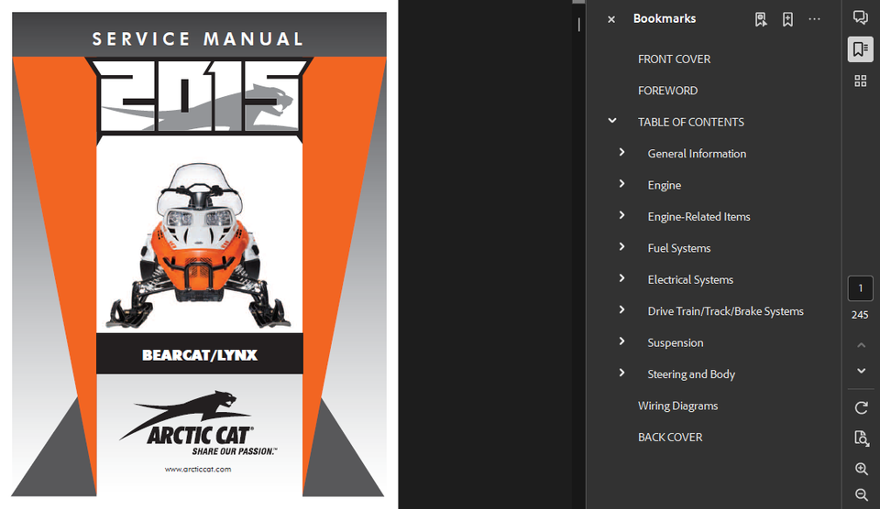Open the BACK COVER bookmark

670,438
